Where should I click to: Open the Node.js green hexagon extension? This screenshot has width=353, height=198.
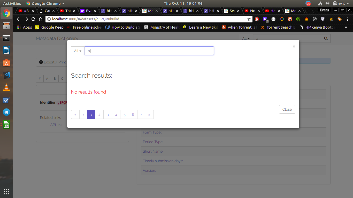(x=298, y=19)
